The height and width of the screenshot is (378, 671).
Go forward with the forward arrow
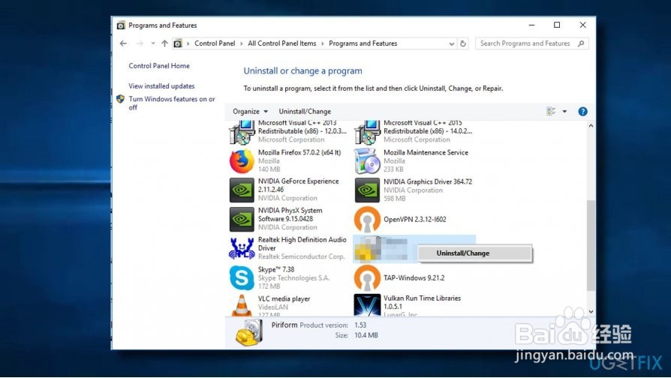pos(140,43)
